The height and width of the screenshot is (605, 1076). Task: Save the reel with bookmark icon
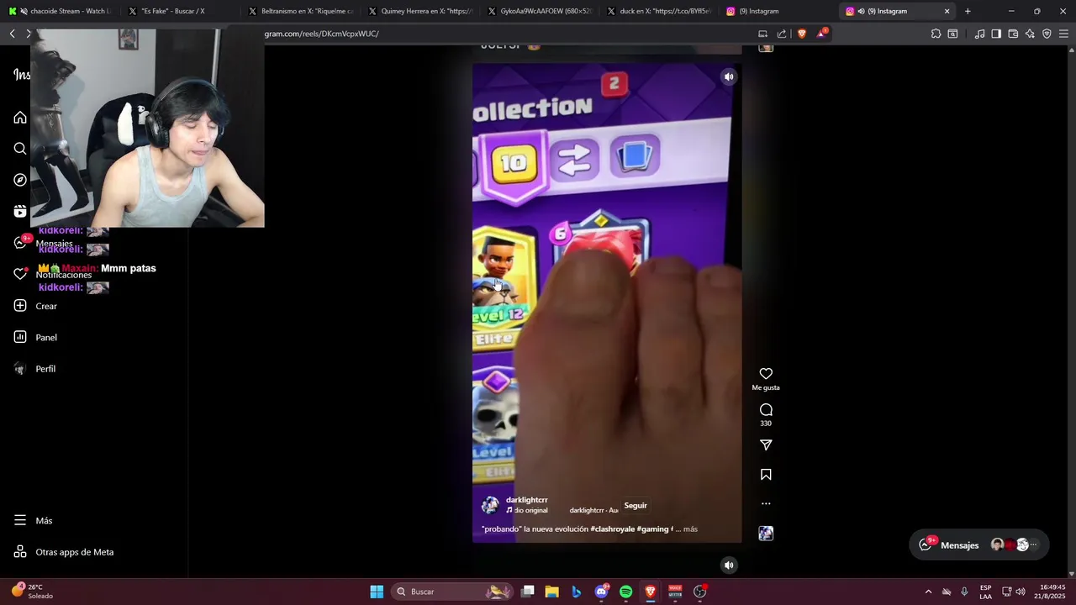click(x=766, y=475)
